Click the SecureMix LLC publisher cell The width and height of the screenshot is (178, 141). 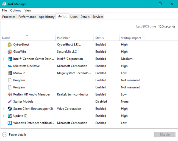point(67,51)
